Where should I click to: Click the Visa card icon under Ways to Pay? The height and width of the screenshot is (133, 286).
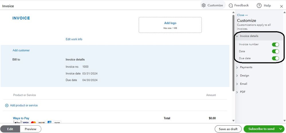(x=25, y=123)
